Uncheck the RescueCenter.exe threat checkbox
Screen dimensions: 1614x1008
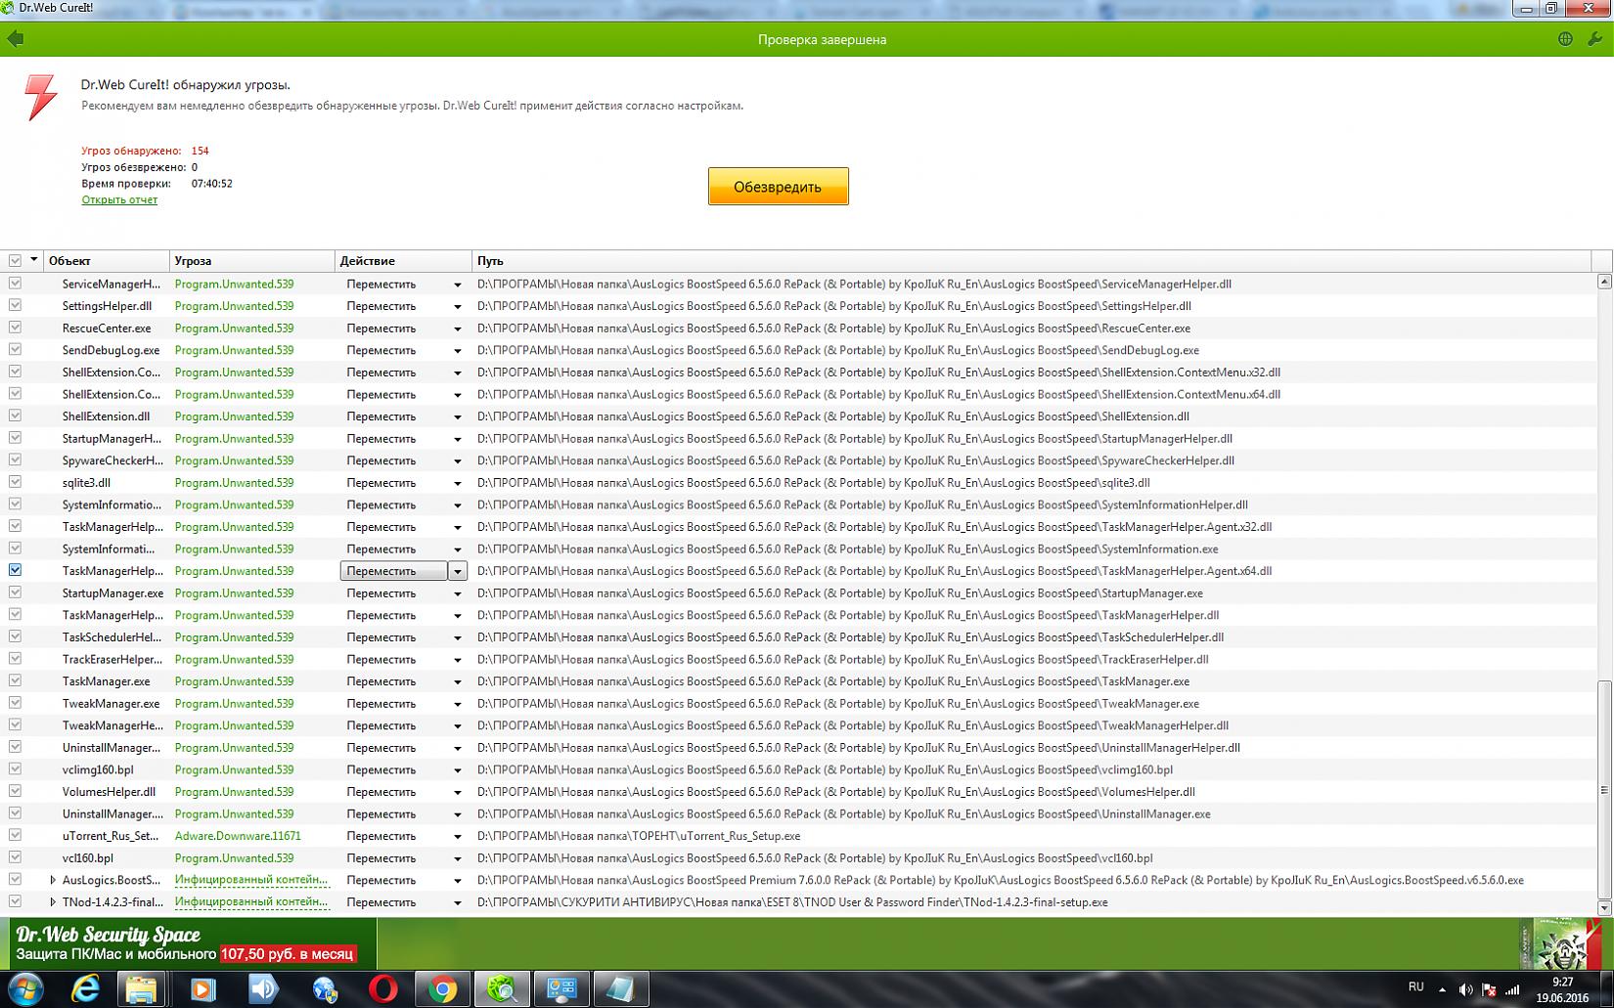click(x=15, y=328)
